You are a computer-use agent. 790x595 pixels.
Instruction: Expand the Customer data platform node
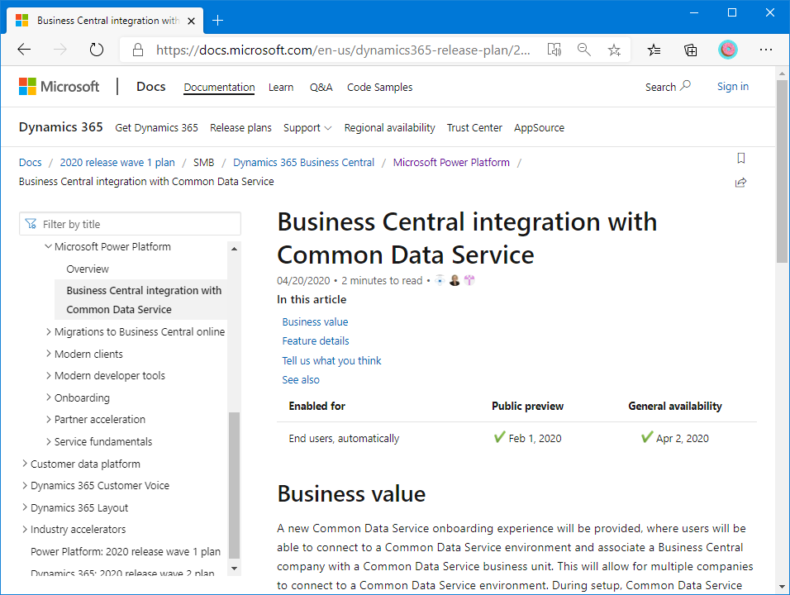coord(25,464)
